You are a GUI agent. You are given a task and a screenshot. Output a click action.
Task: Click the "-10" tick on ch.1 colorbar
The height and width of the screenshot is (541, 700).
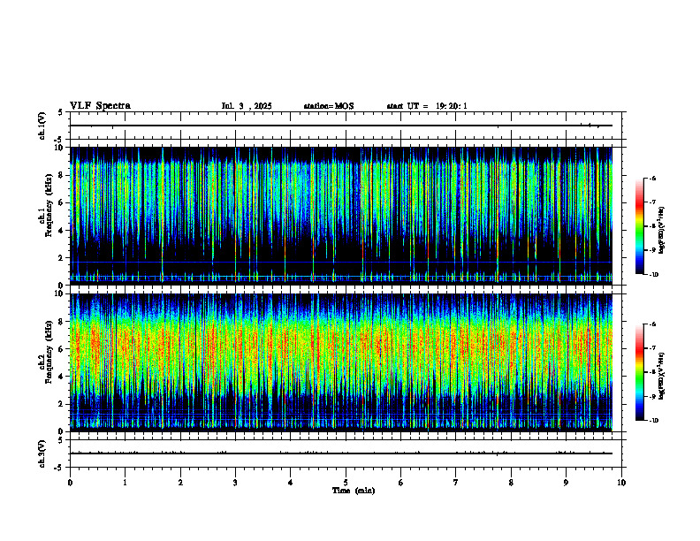(653, 275)
